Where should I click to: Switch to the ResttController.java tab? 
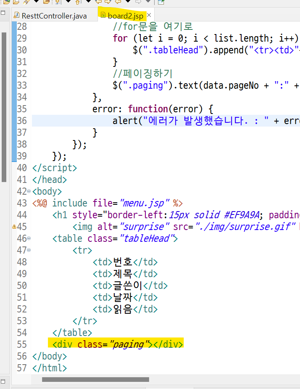(54, 16)
